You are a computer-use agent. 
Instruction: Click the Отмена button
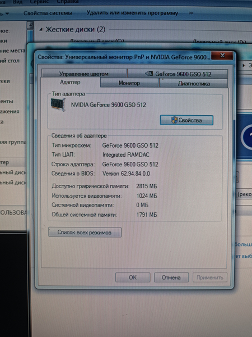(x=171, y=277)
